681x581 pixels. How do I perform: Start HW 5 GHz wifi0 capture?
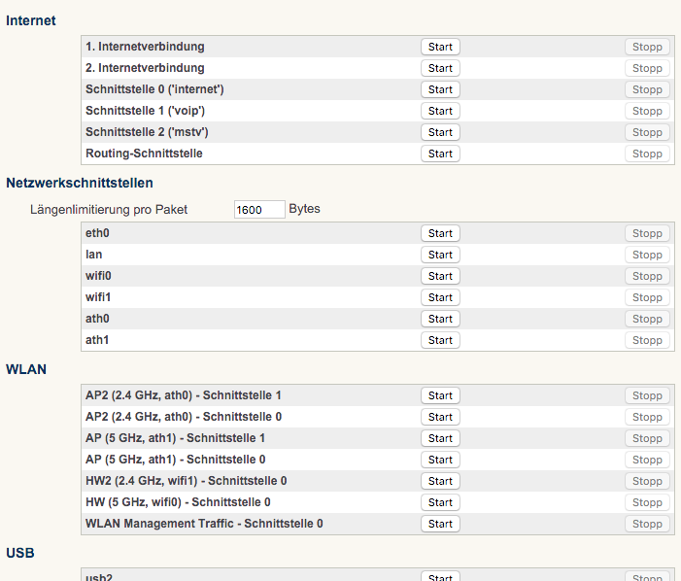[x=440, y=502]
